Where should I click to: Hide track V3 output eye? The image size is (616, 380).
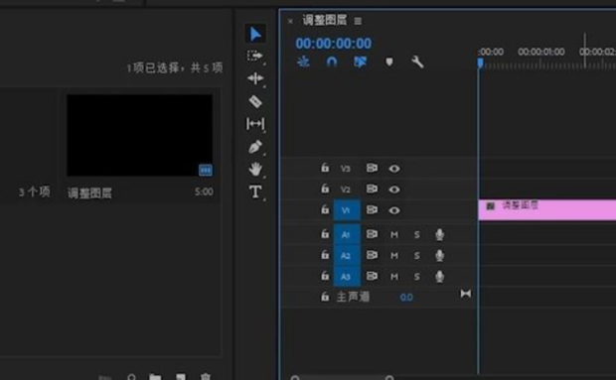(394, 169)
